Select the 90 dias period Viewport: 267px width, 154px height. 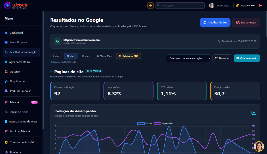coord(86,56)
